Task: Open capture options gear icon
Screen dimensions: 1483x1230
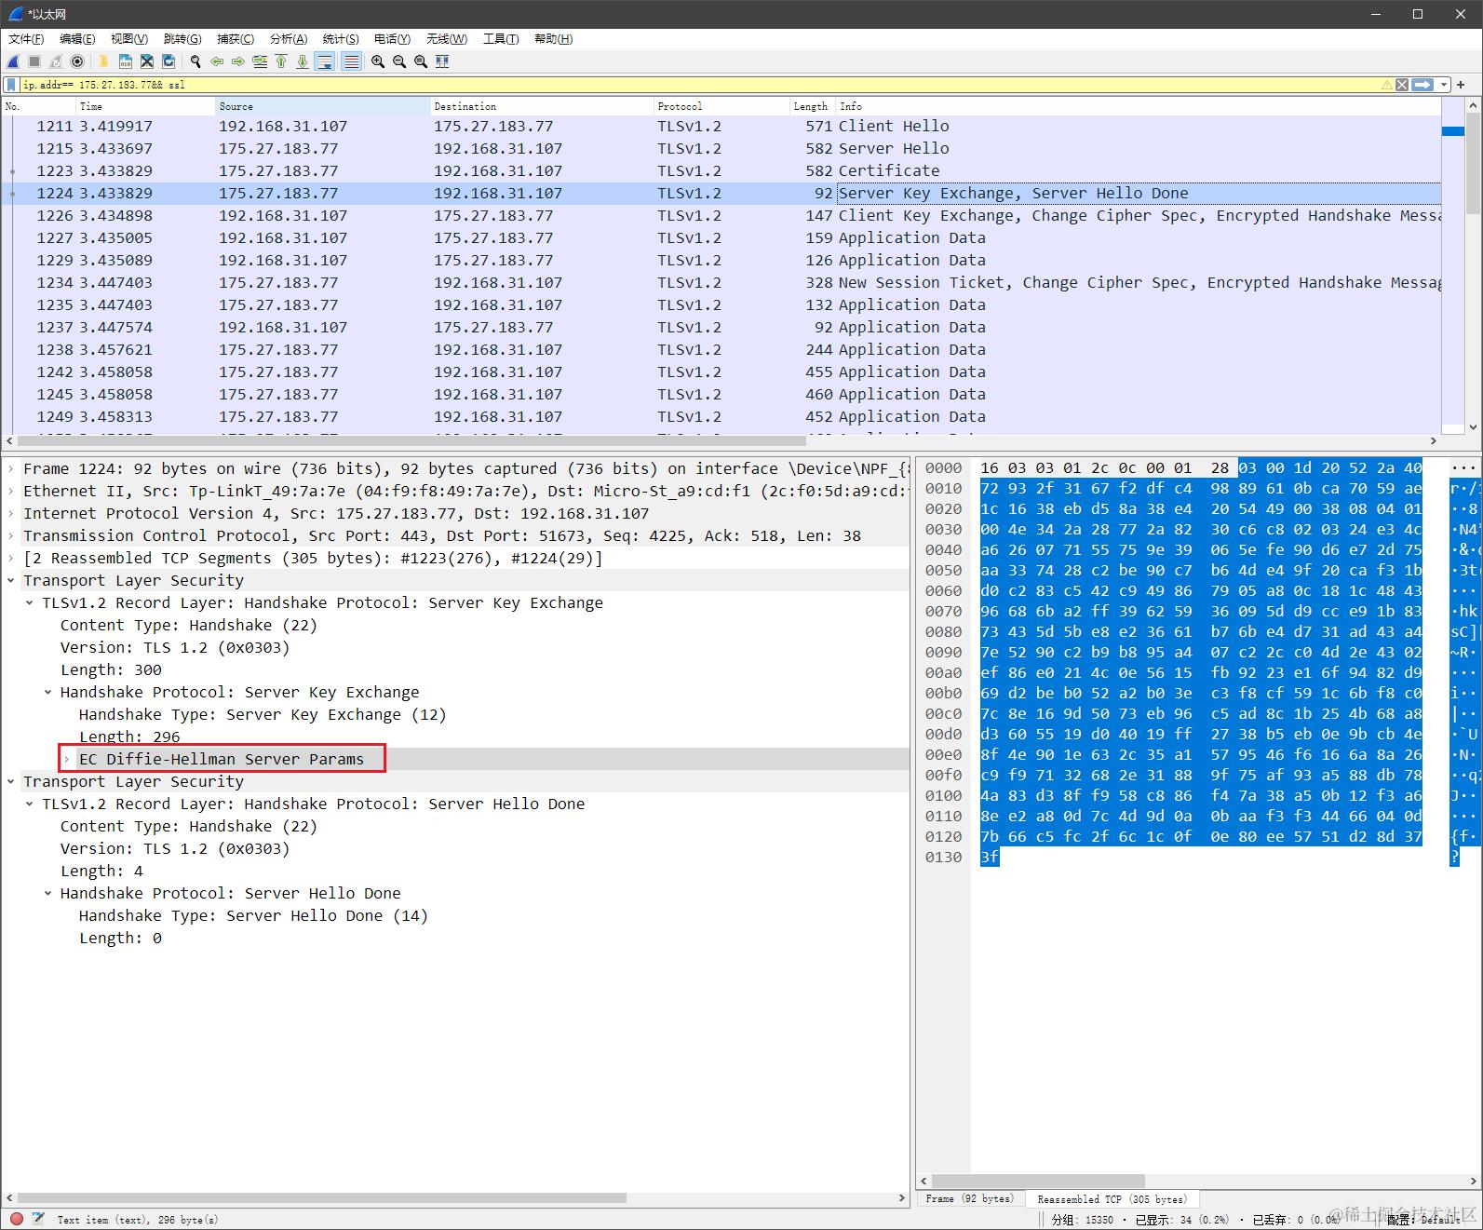Action: tap(77, 61)
